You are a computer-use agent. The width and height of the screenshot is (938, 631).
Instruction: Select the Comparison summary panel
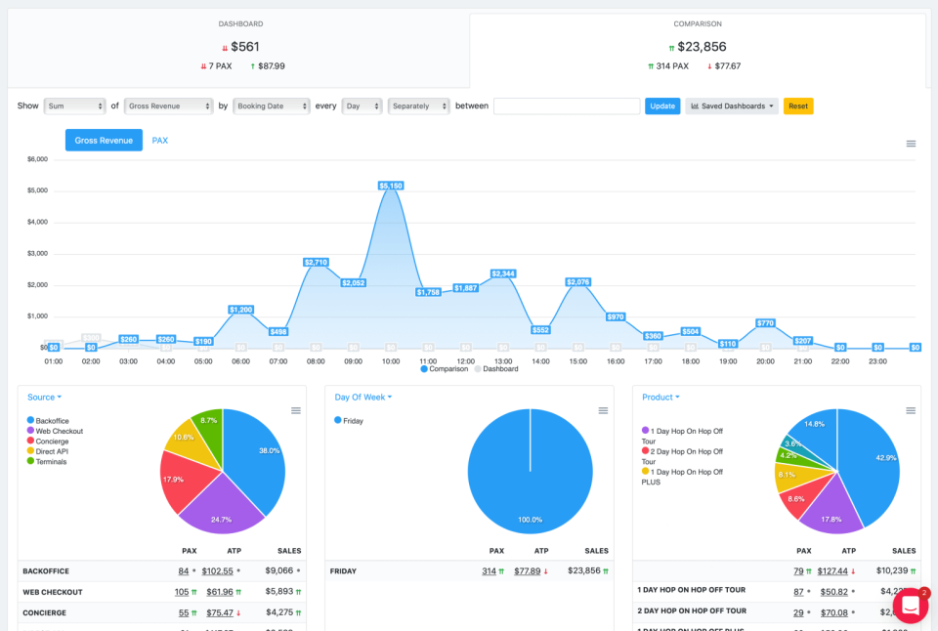click(699, 46)
